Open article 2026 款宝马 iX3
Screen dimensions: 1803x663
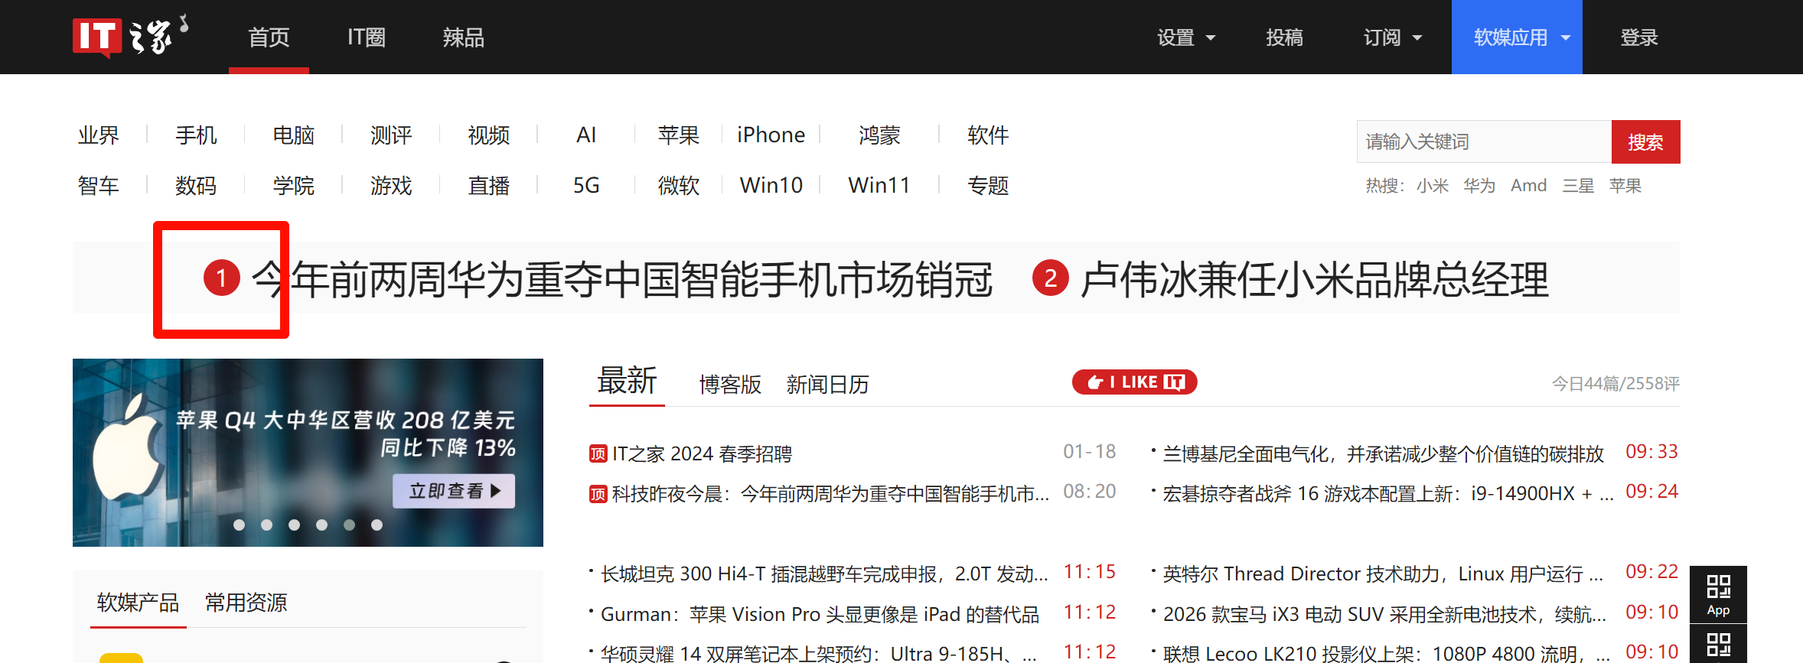click(1384, 615)
